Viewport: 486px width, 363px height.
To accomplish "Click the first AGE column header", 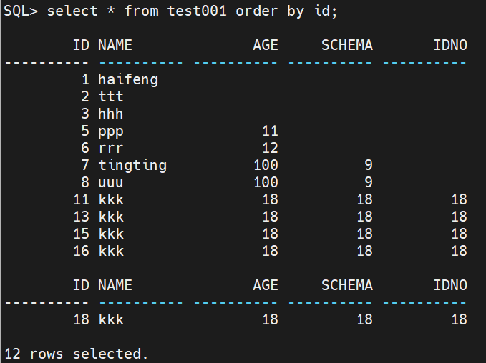I will tap(265, 46).
